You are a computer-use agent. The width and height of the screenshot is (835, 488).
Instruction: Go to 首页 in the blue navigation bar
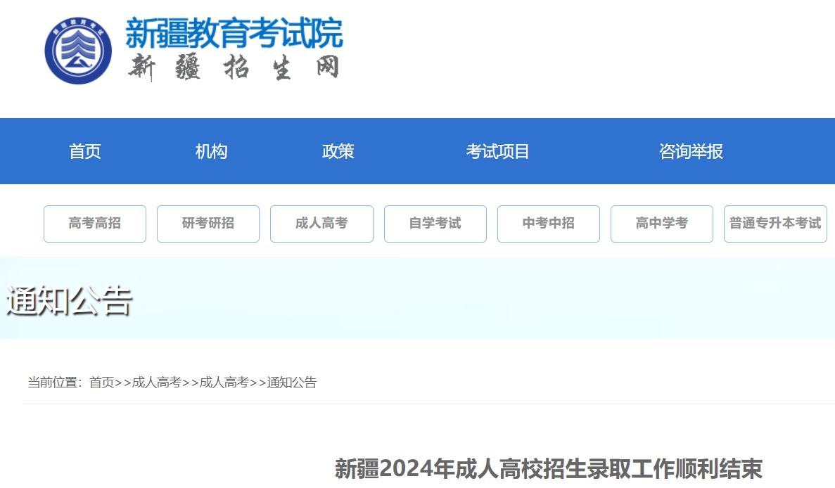[x=85, y=151]
